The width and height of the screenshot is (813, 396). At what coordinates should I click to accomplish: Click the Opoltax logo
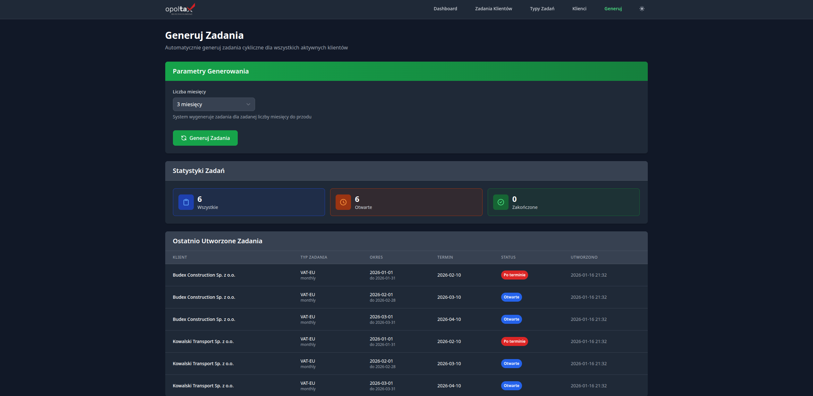[x=180, y=9]
